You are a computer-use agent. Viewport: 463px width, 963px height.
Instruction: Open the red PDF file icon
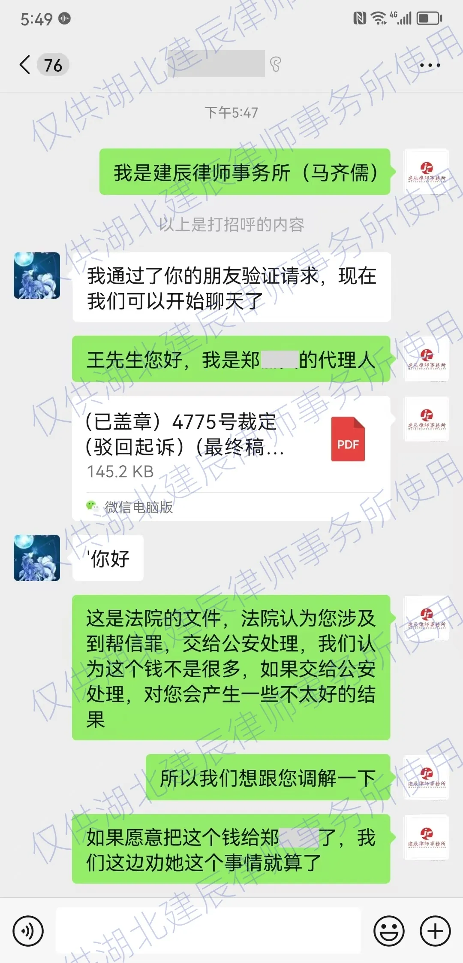click(348, 439)
